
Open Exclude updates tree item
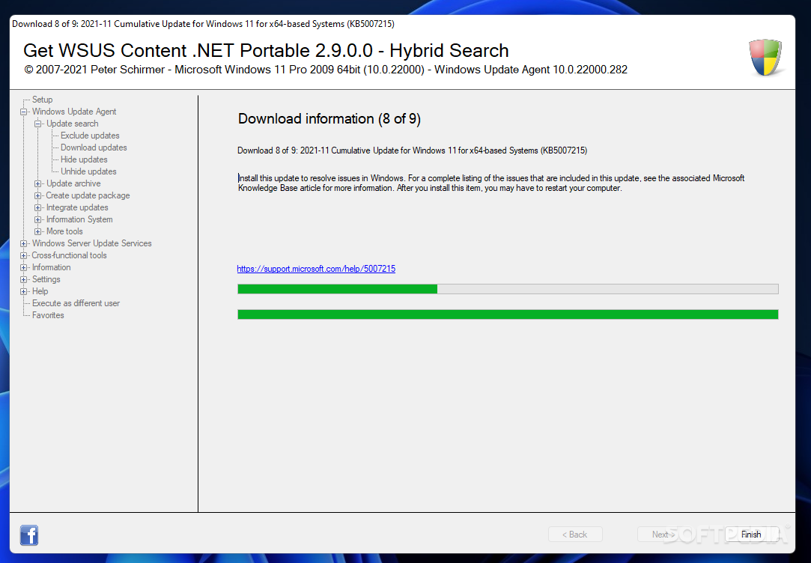tap(90, 135)
